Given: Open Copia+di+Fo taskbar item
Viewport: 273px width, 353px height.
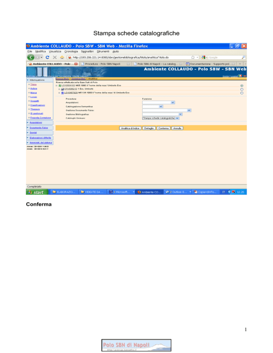Looking at the screenshot, I should coord(205,192).
